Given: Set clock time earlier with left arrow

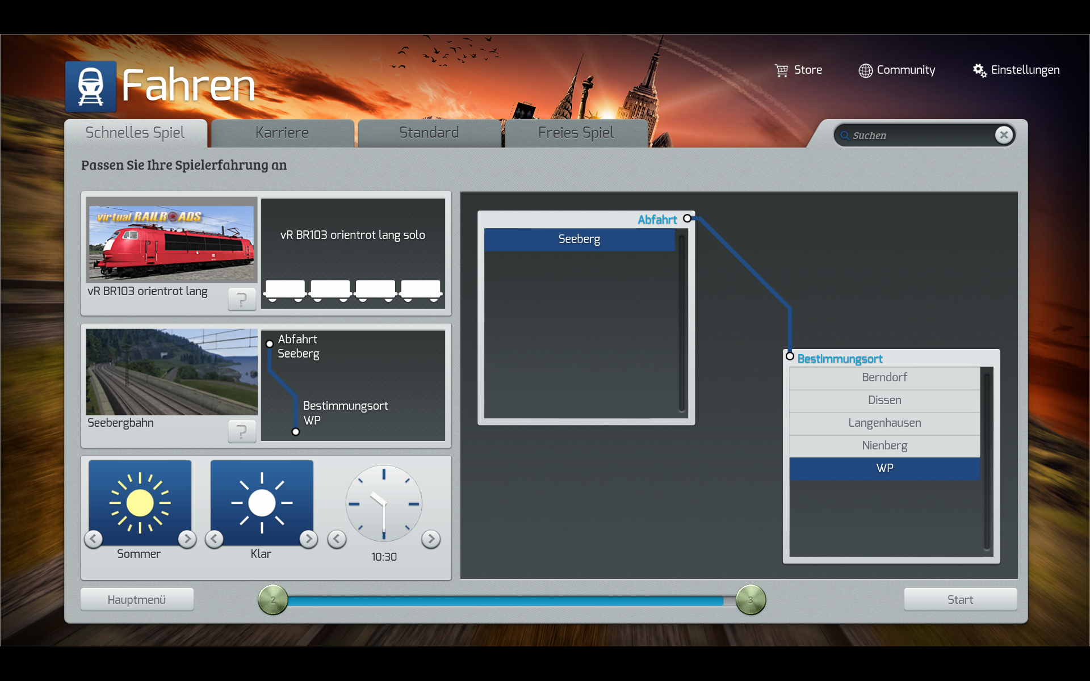Looking at the screenshot, I should tap(337, 539).
